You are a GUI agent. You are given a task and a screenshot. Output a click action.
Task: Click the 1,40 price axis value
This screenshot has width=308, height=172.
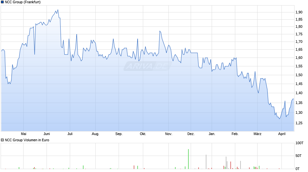pos(299,93)
